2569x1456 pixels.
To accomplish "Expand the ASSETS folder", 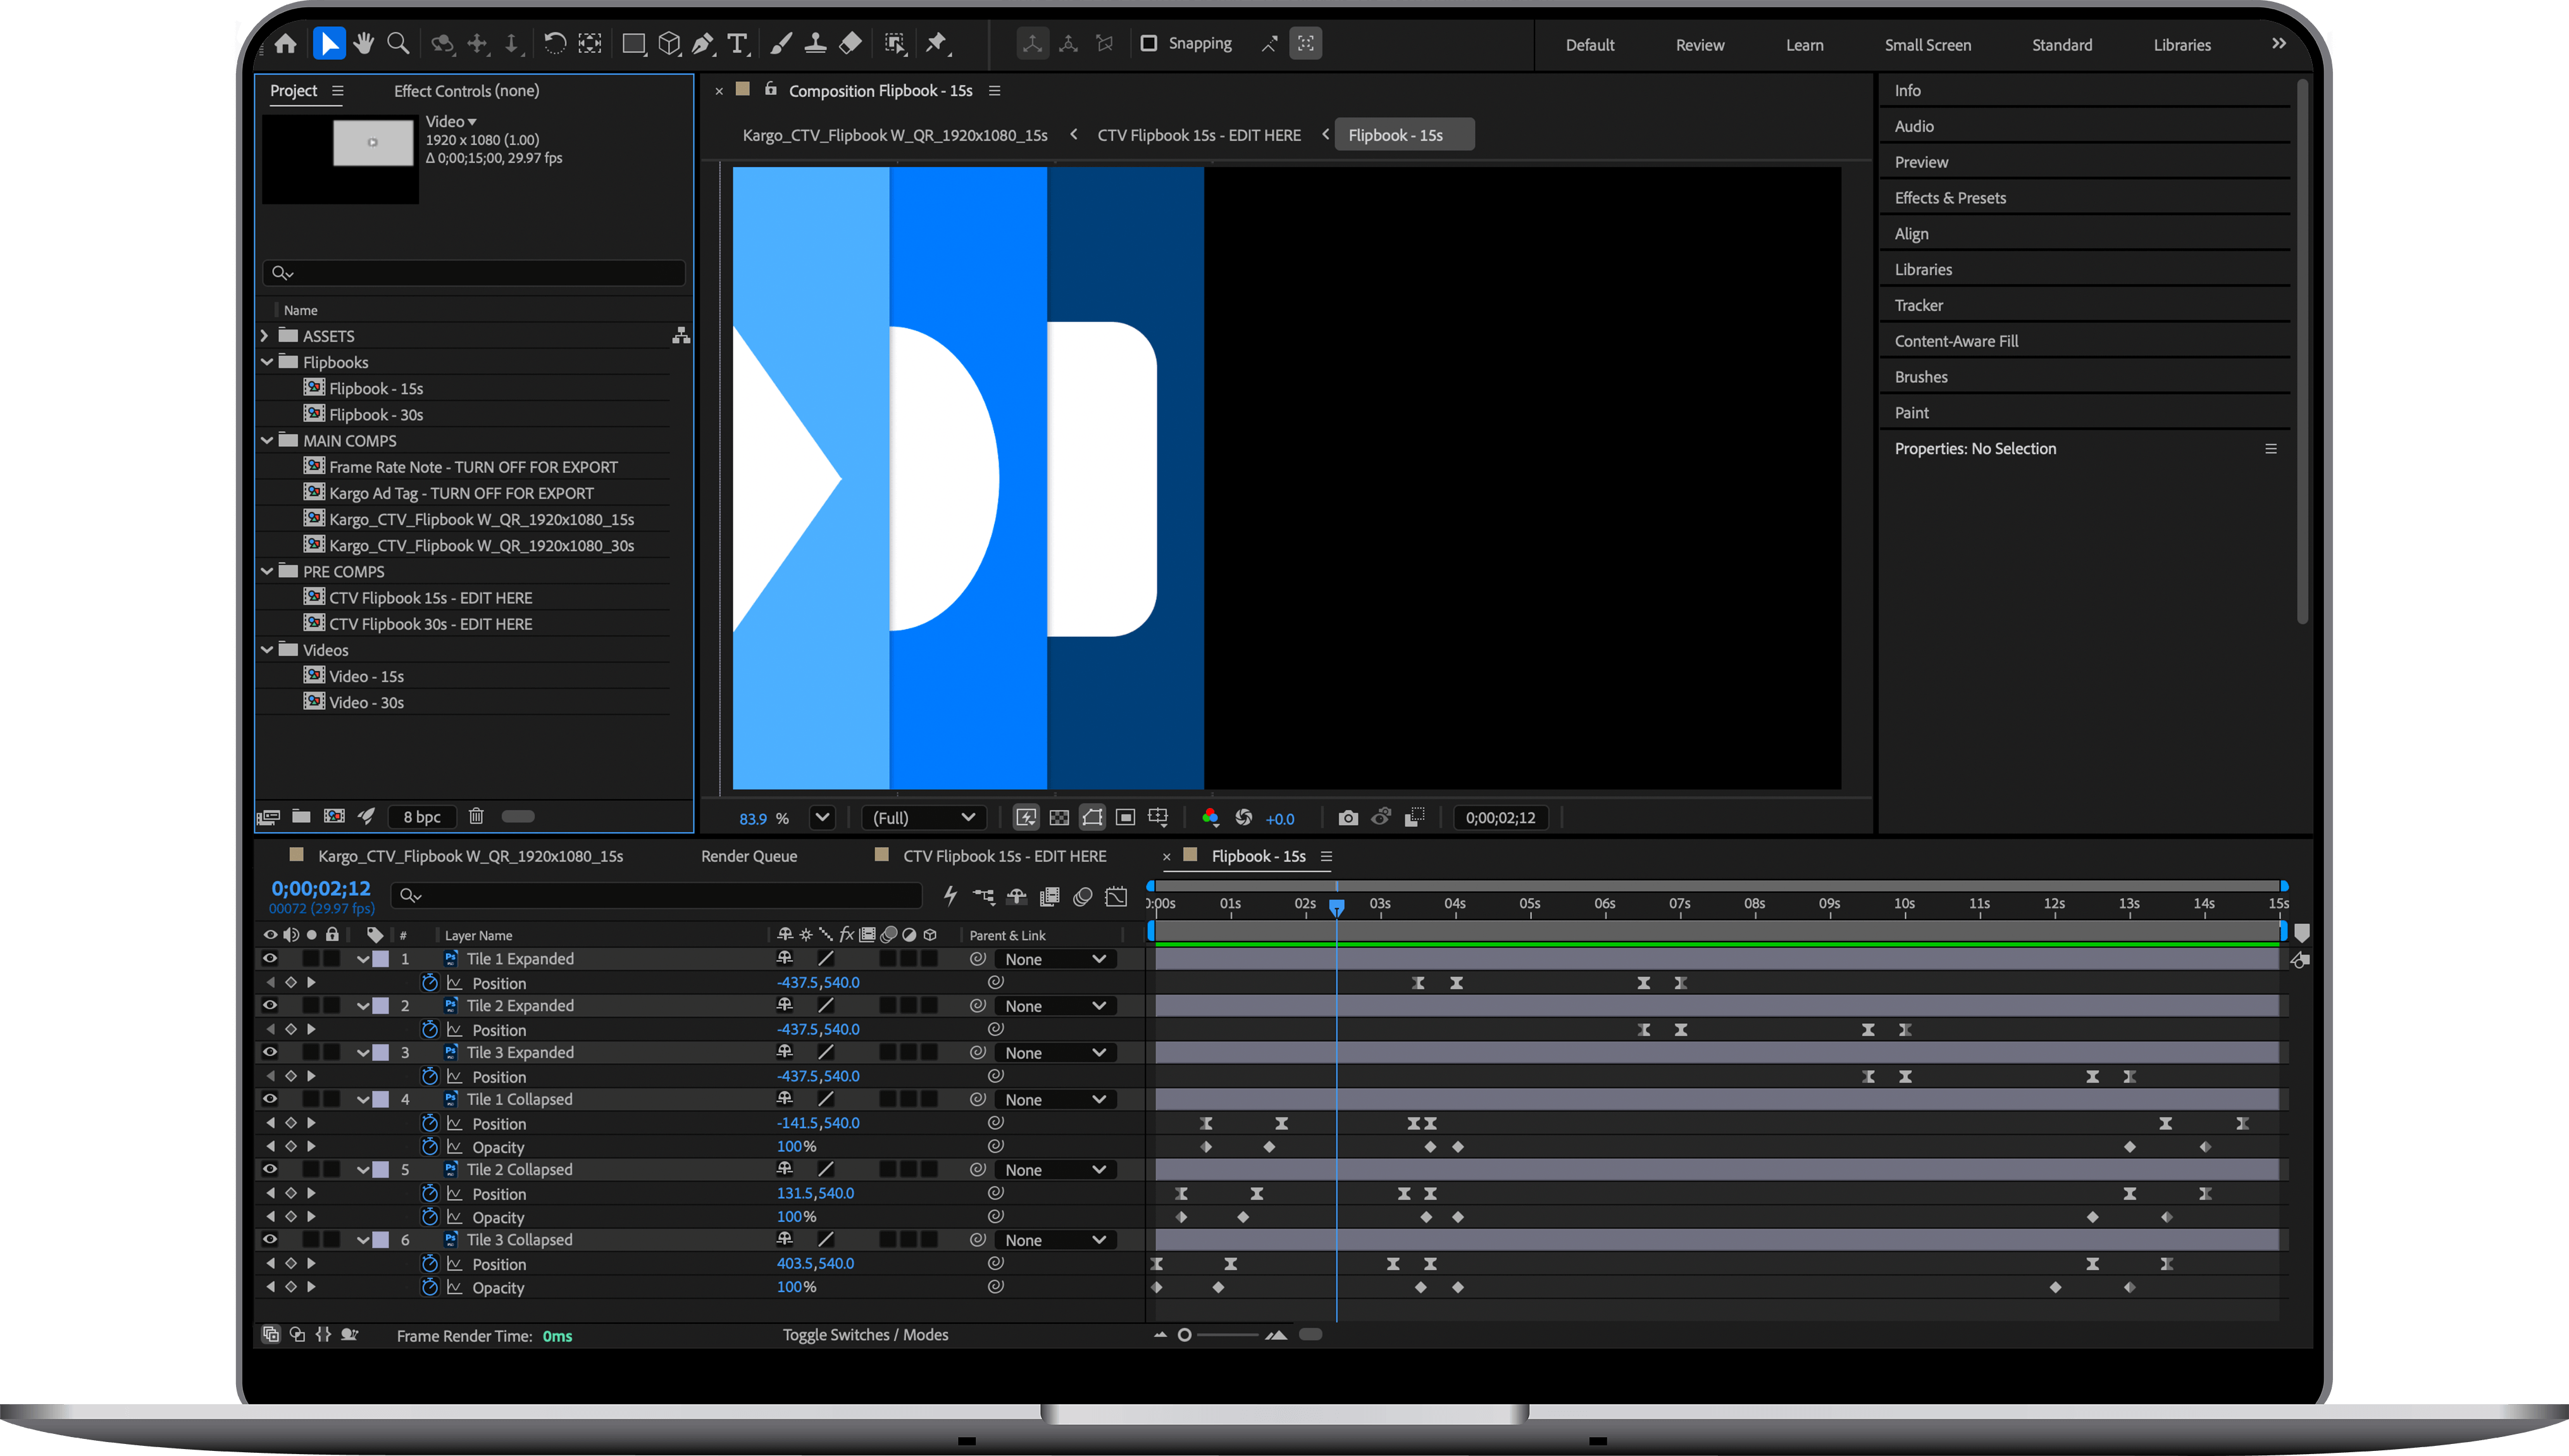I will coord(265,336).
